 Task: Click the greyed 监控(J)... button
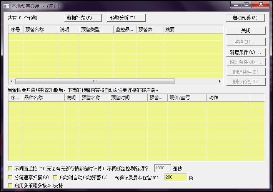pos(246,42)
